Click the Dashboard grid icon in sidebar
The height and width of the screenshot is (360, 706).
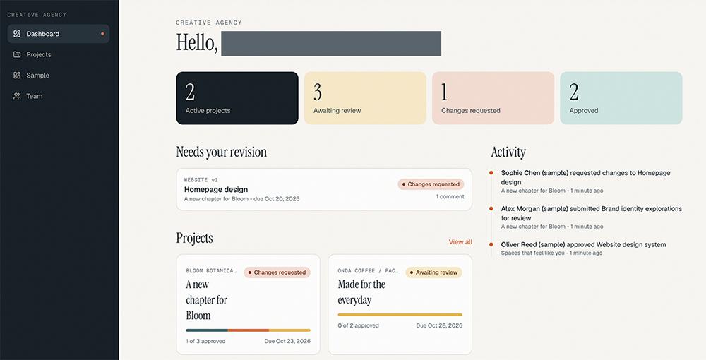[x=17, y=34]
